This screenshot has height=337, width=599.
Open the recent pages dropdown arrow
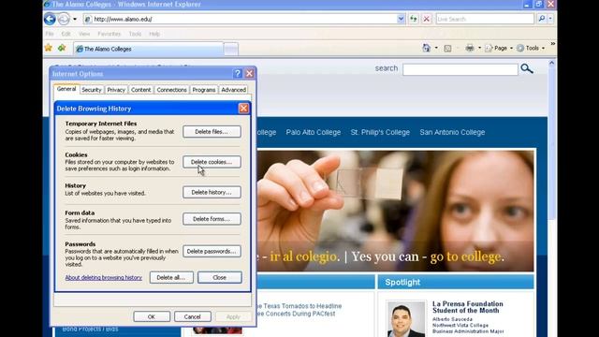tap(75, 19)
